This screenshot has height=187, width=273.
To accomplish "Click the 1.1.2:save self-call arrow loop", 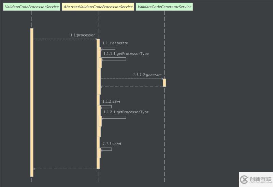I will click(106, 107).
